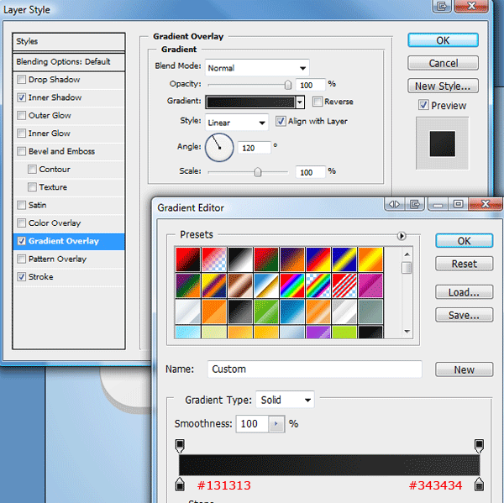
Task: Check the Reverse gradient option
Action: [318, 102]
